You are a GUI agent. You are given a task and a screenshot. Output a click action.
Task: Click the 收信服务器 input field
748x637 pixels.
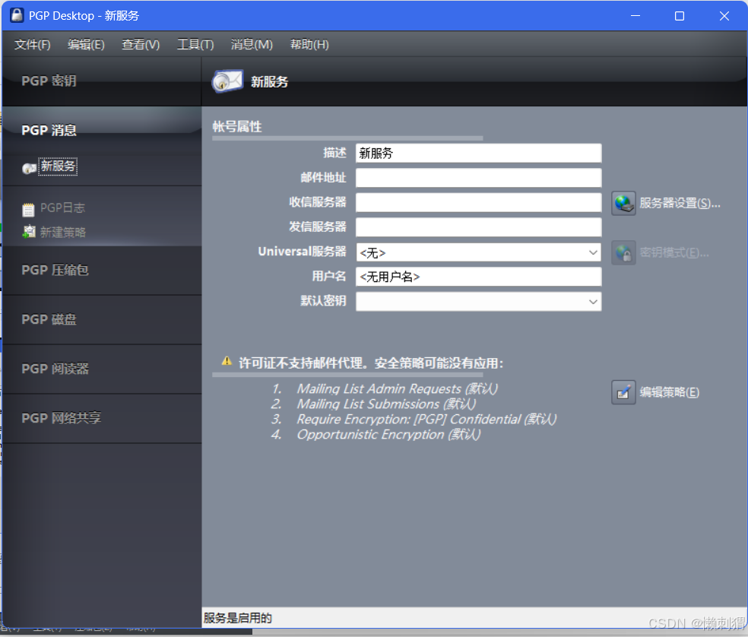(x=478, y=202)
